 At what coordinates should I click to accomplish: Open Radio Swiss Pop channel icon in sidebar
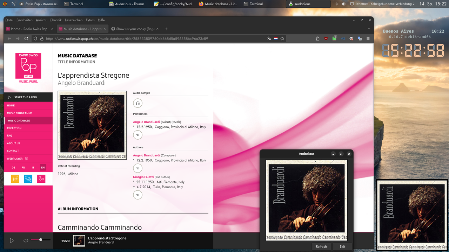pos(41,178)
